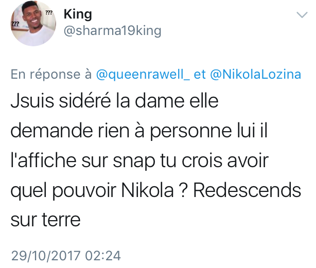Viewport: 316px width, 268px height.
Task: Click the time portion '02:24'
Action: (x=103, y=256)
